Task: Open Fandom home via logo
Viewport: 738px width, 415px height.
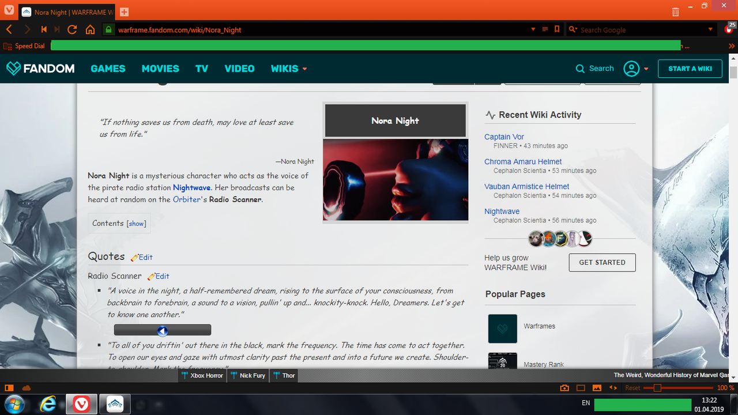Action: 40,69
